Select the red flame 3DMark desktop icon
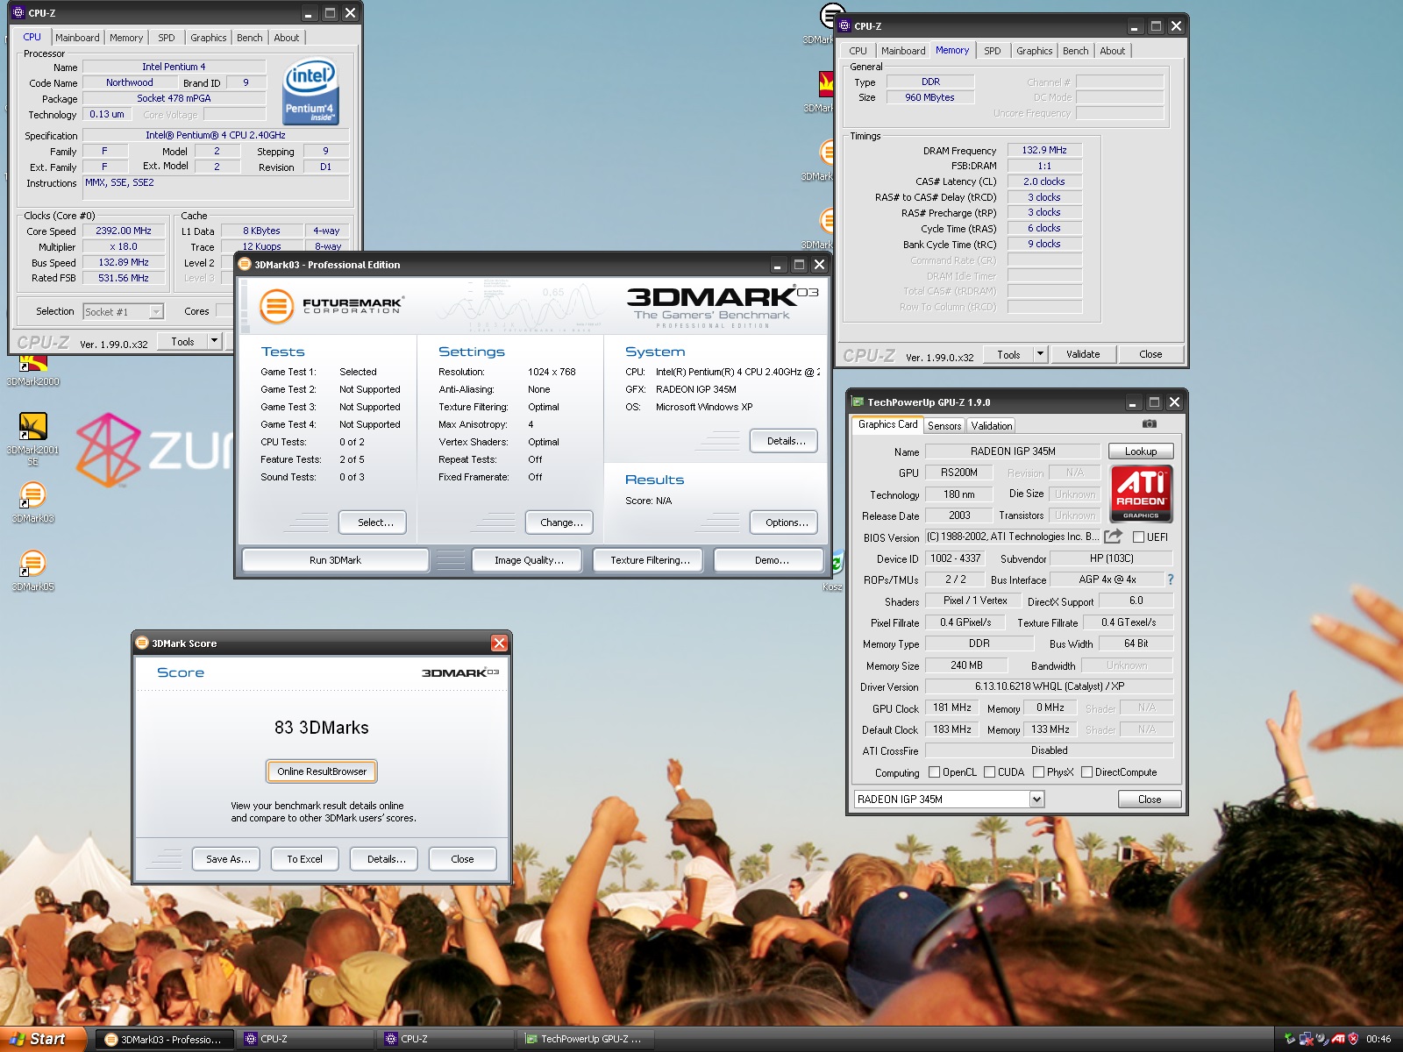Screen dimensions: 1403x1052 coord(826,84)
